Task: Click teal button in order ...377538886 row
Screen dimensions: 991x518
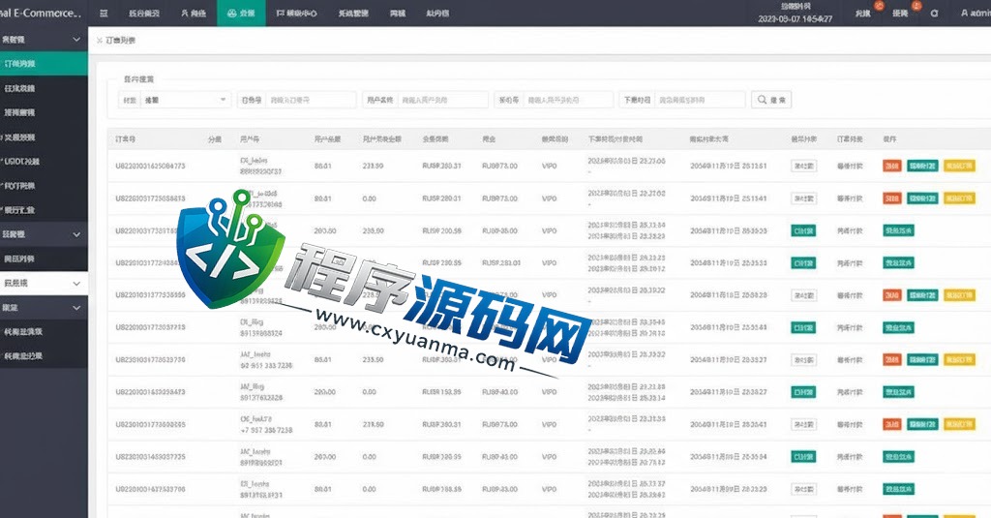Action: pyautogui.click(x=922, y=295)
